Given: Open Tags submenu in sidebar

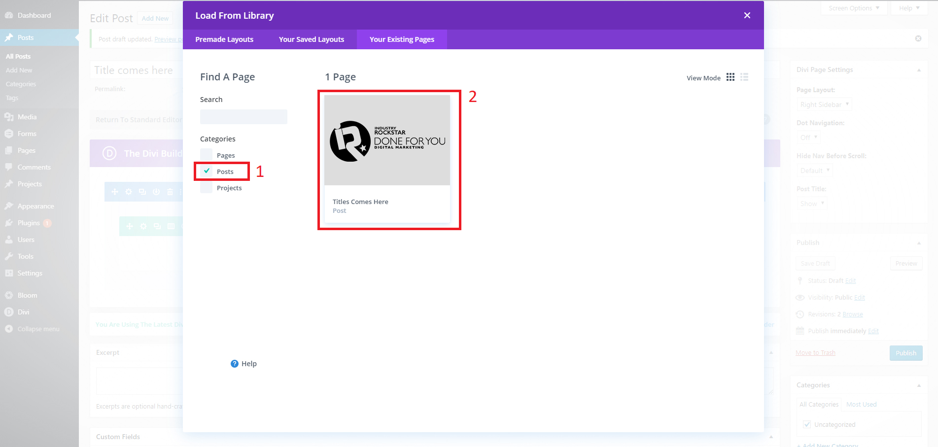Looking at the screenshot, I should (12, 98).
